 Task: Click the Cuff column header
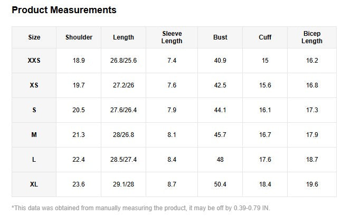[265, 37]
